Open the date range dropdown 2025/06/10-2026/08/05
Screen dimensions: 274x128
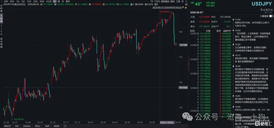[x=168, y=8]
